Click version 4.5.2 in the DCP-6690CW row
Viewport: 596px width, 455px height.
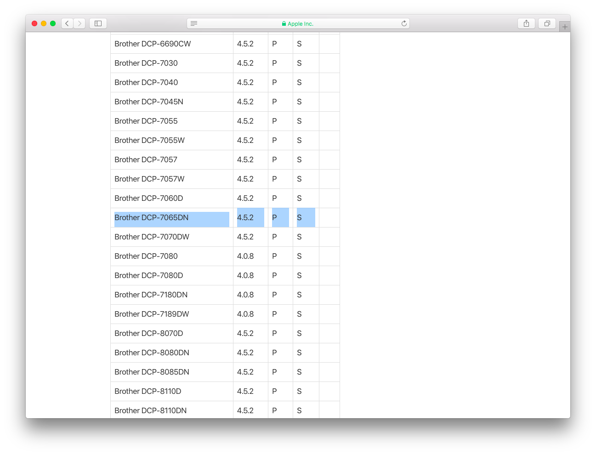[245, 44]
